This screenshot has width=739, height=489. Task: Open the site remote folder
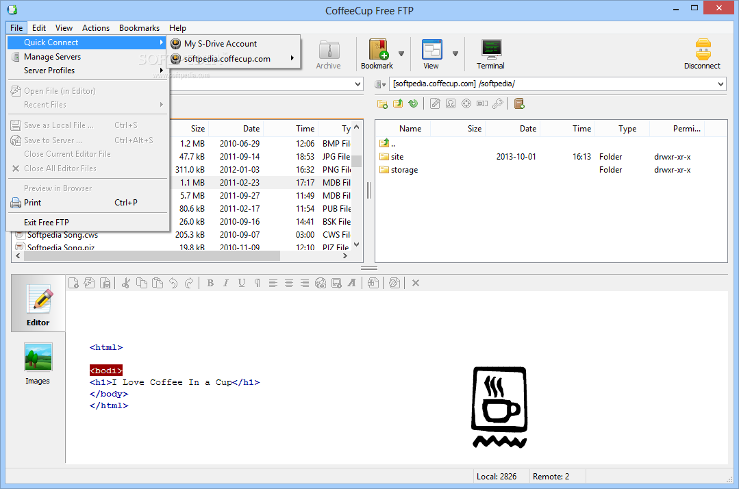pos(397,157)
